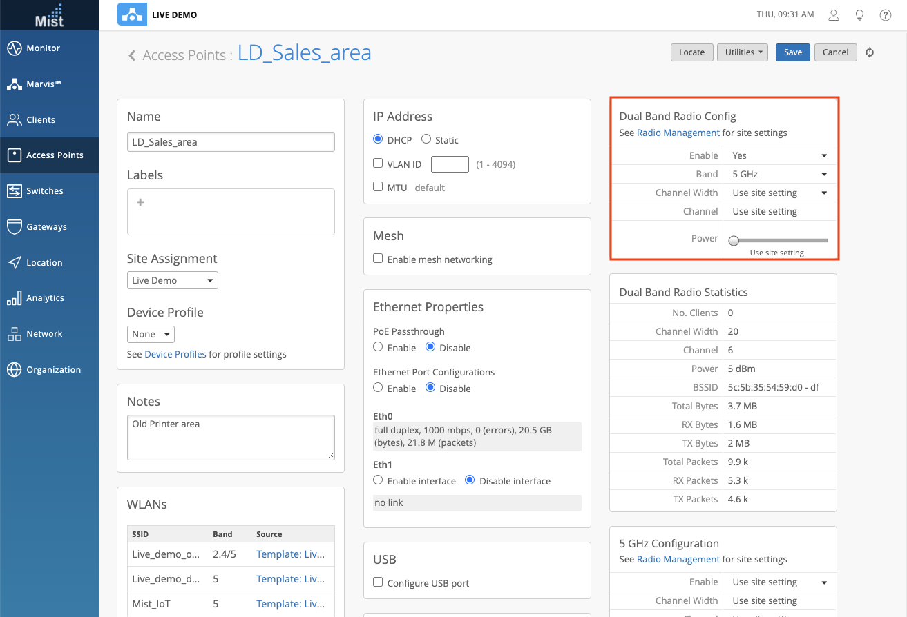Open the user account icon

(x=834, y=15)
